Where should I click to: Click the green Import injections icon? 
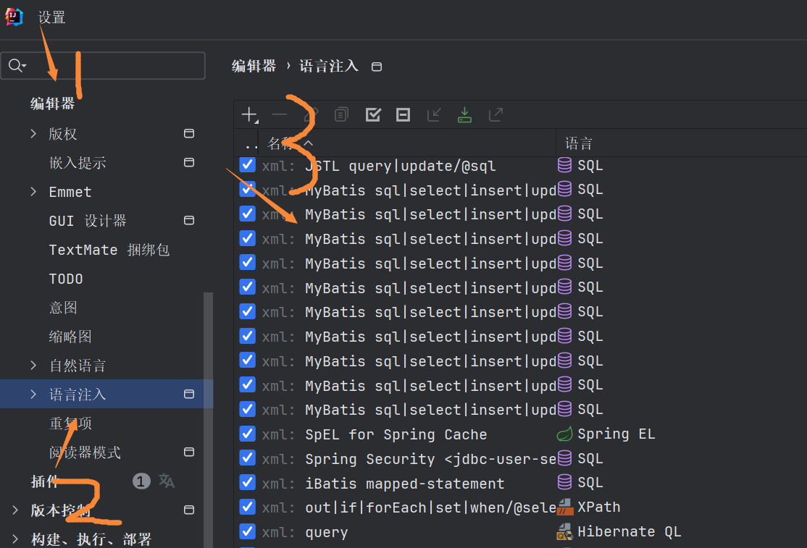(x=465, y=114)
